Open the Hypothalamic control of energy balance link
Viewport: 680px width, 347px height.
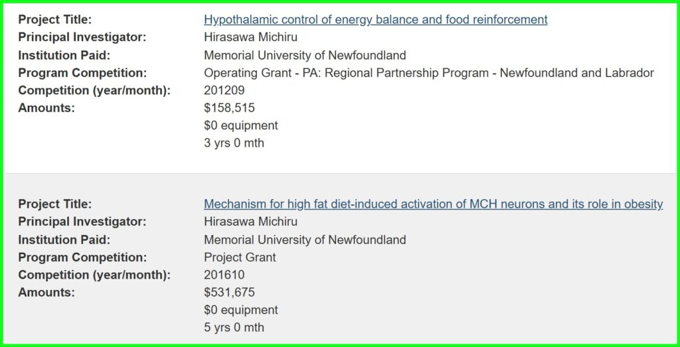[375, 20]
